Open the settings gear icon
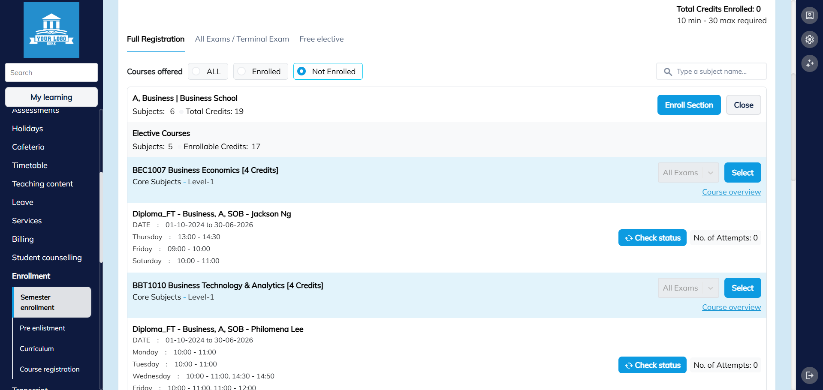 (x=809, y=39)
